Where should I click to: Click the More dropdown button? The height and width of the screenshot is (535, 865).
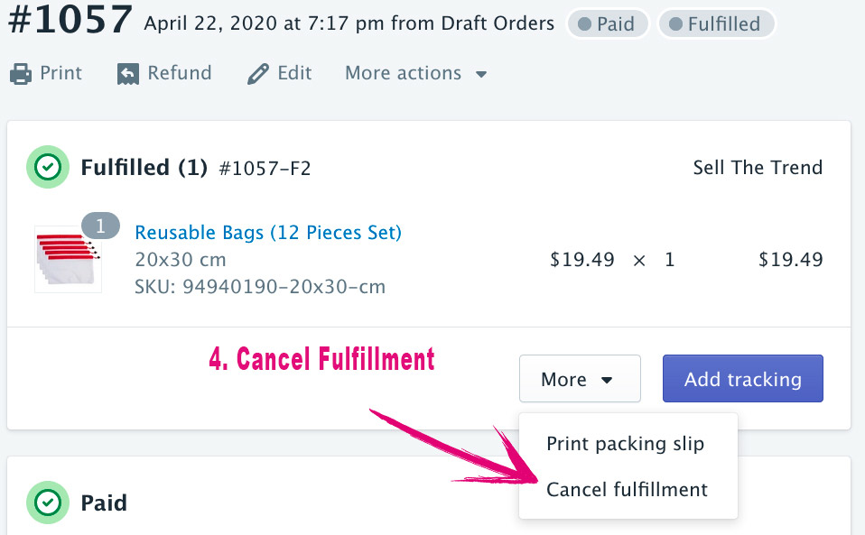pos(579,379)
